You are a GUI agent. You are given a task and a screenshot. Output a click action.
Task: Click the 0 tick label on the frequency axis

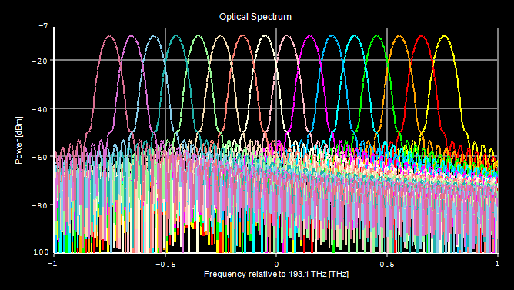[x=276, y=263]
